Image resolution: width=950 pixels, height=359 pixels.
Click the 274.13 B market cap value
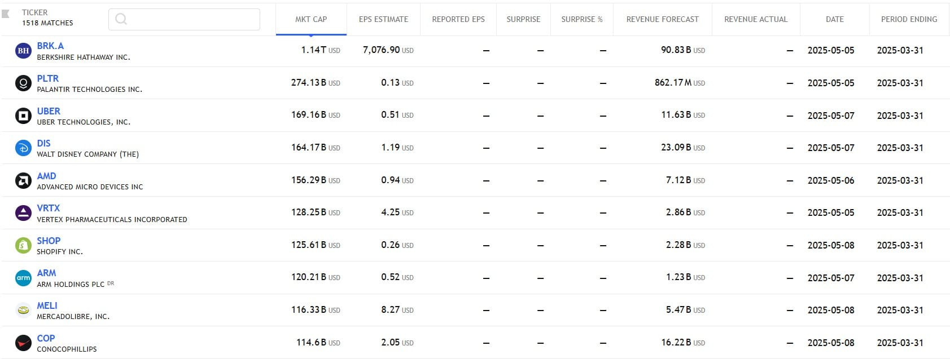pos(316,83)
